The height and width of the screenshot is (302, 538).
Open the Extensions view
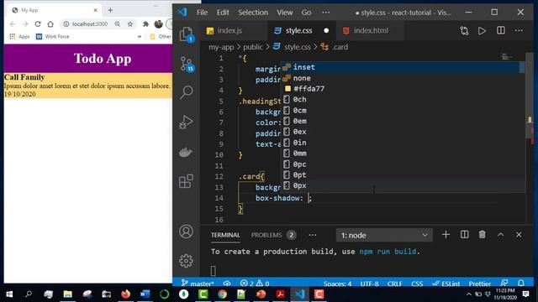click(x=186, y=181)
